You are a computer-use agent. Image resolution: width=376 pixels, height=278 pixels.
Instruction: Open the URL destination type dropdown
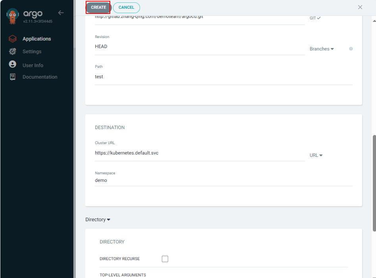tap(316, 155)
